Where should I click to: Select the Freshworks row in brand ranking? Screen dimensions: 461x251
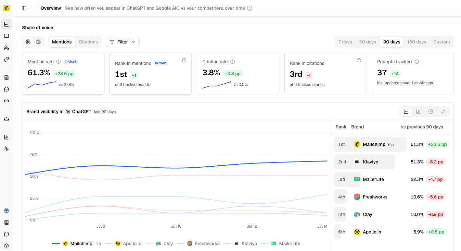(392, 197)
